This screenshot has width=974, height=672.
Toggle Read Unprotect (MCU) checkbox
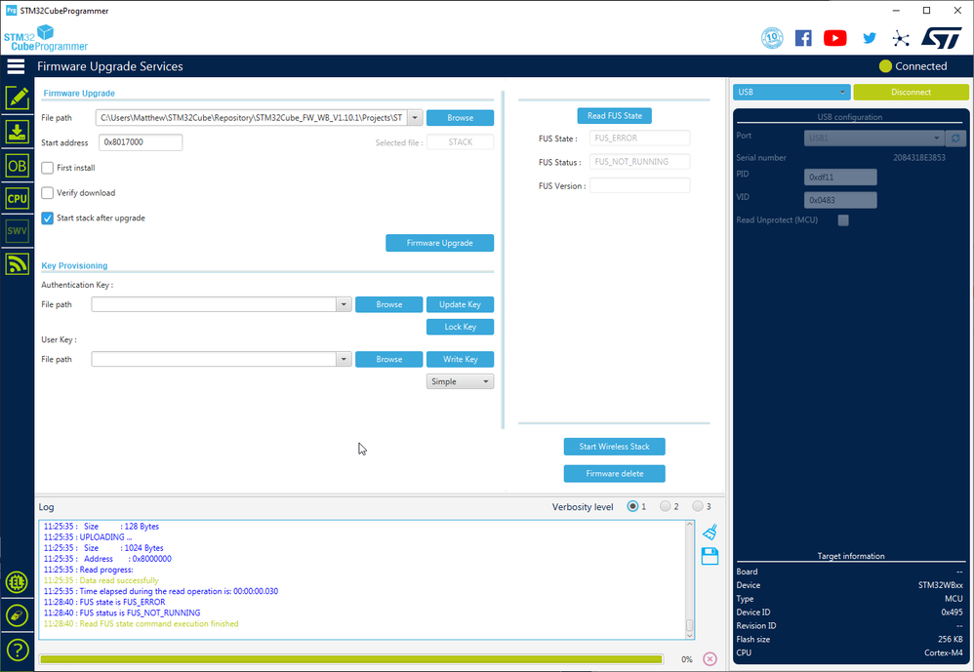(843, 220)
